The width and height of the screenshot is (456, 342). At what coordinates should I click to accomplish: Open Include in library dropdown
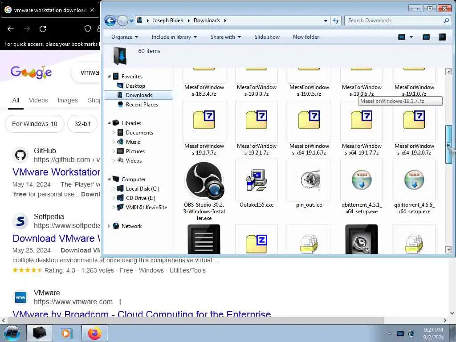coord(174,37)
